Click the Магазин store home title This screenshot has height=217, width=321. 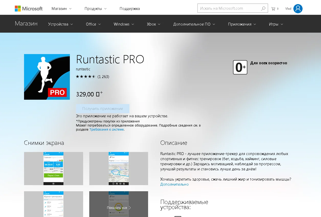(26, 24)
